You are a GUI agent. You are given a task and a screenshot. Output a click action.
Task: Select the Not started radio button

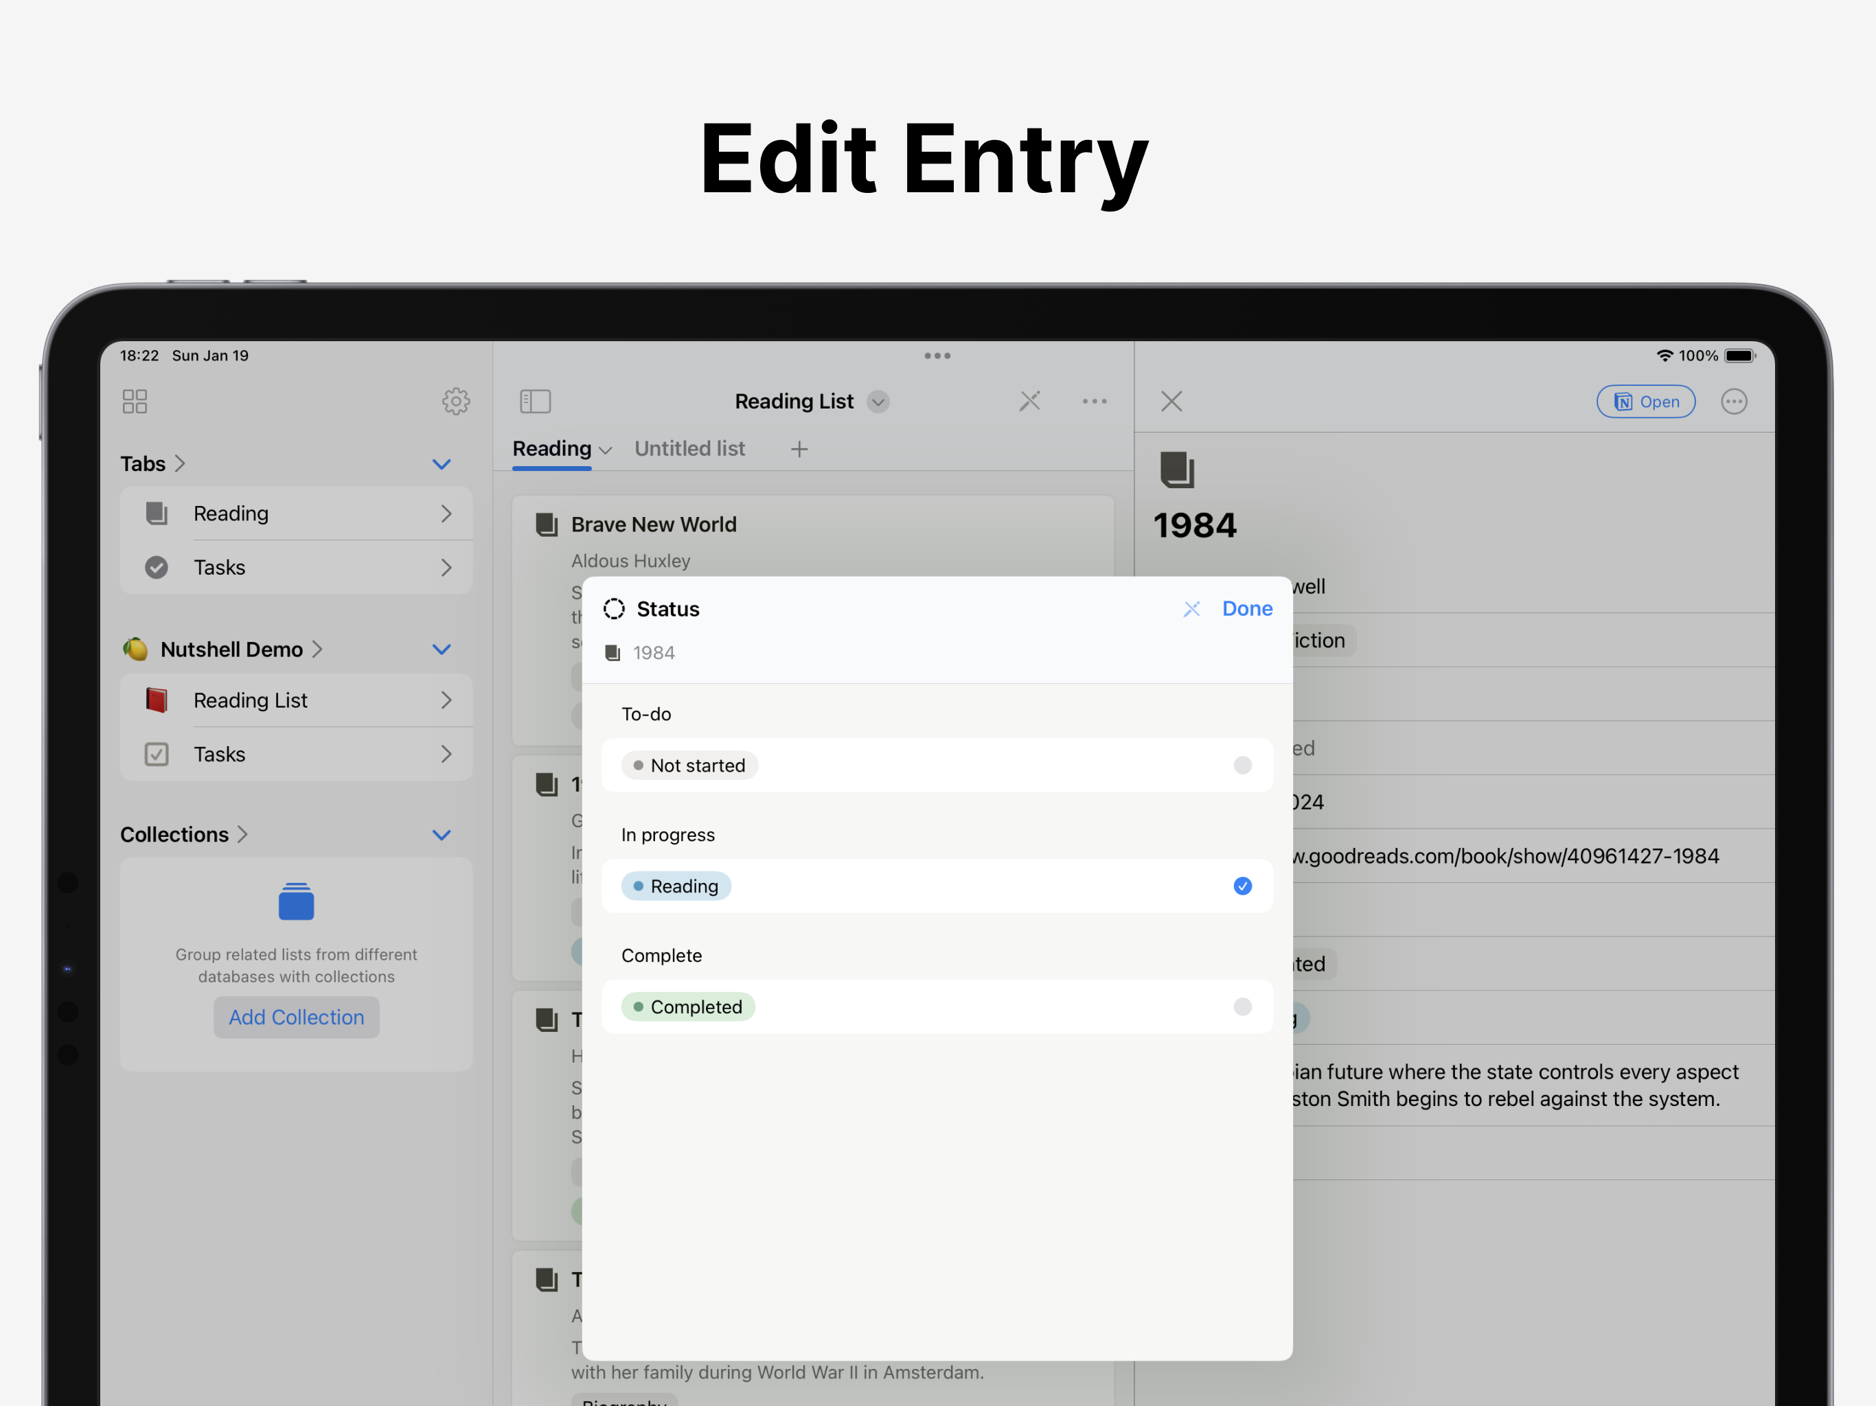(1242, 765)
